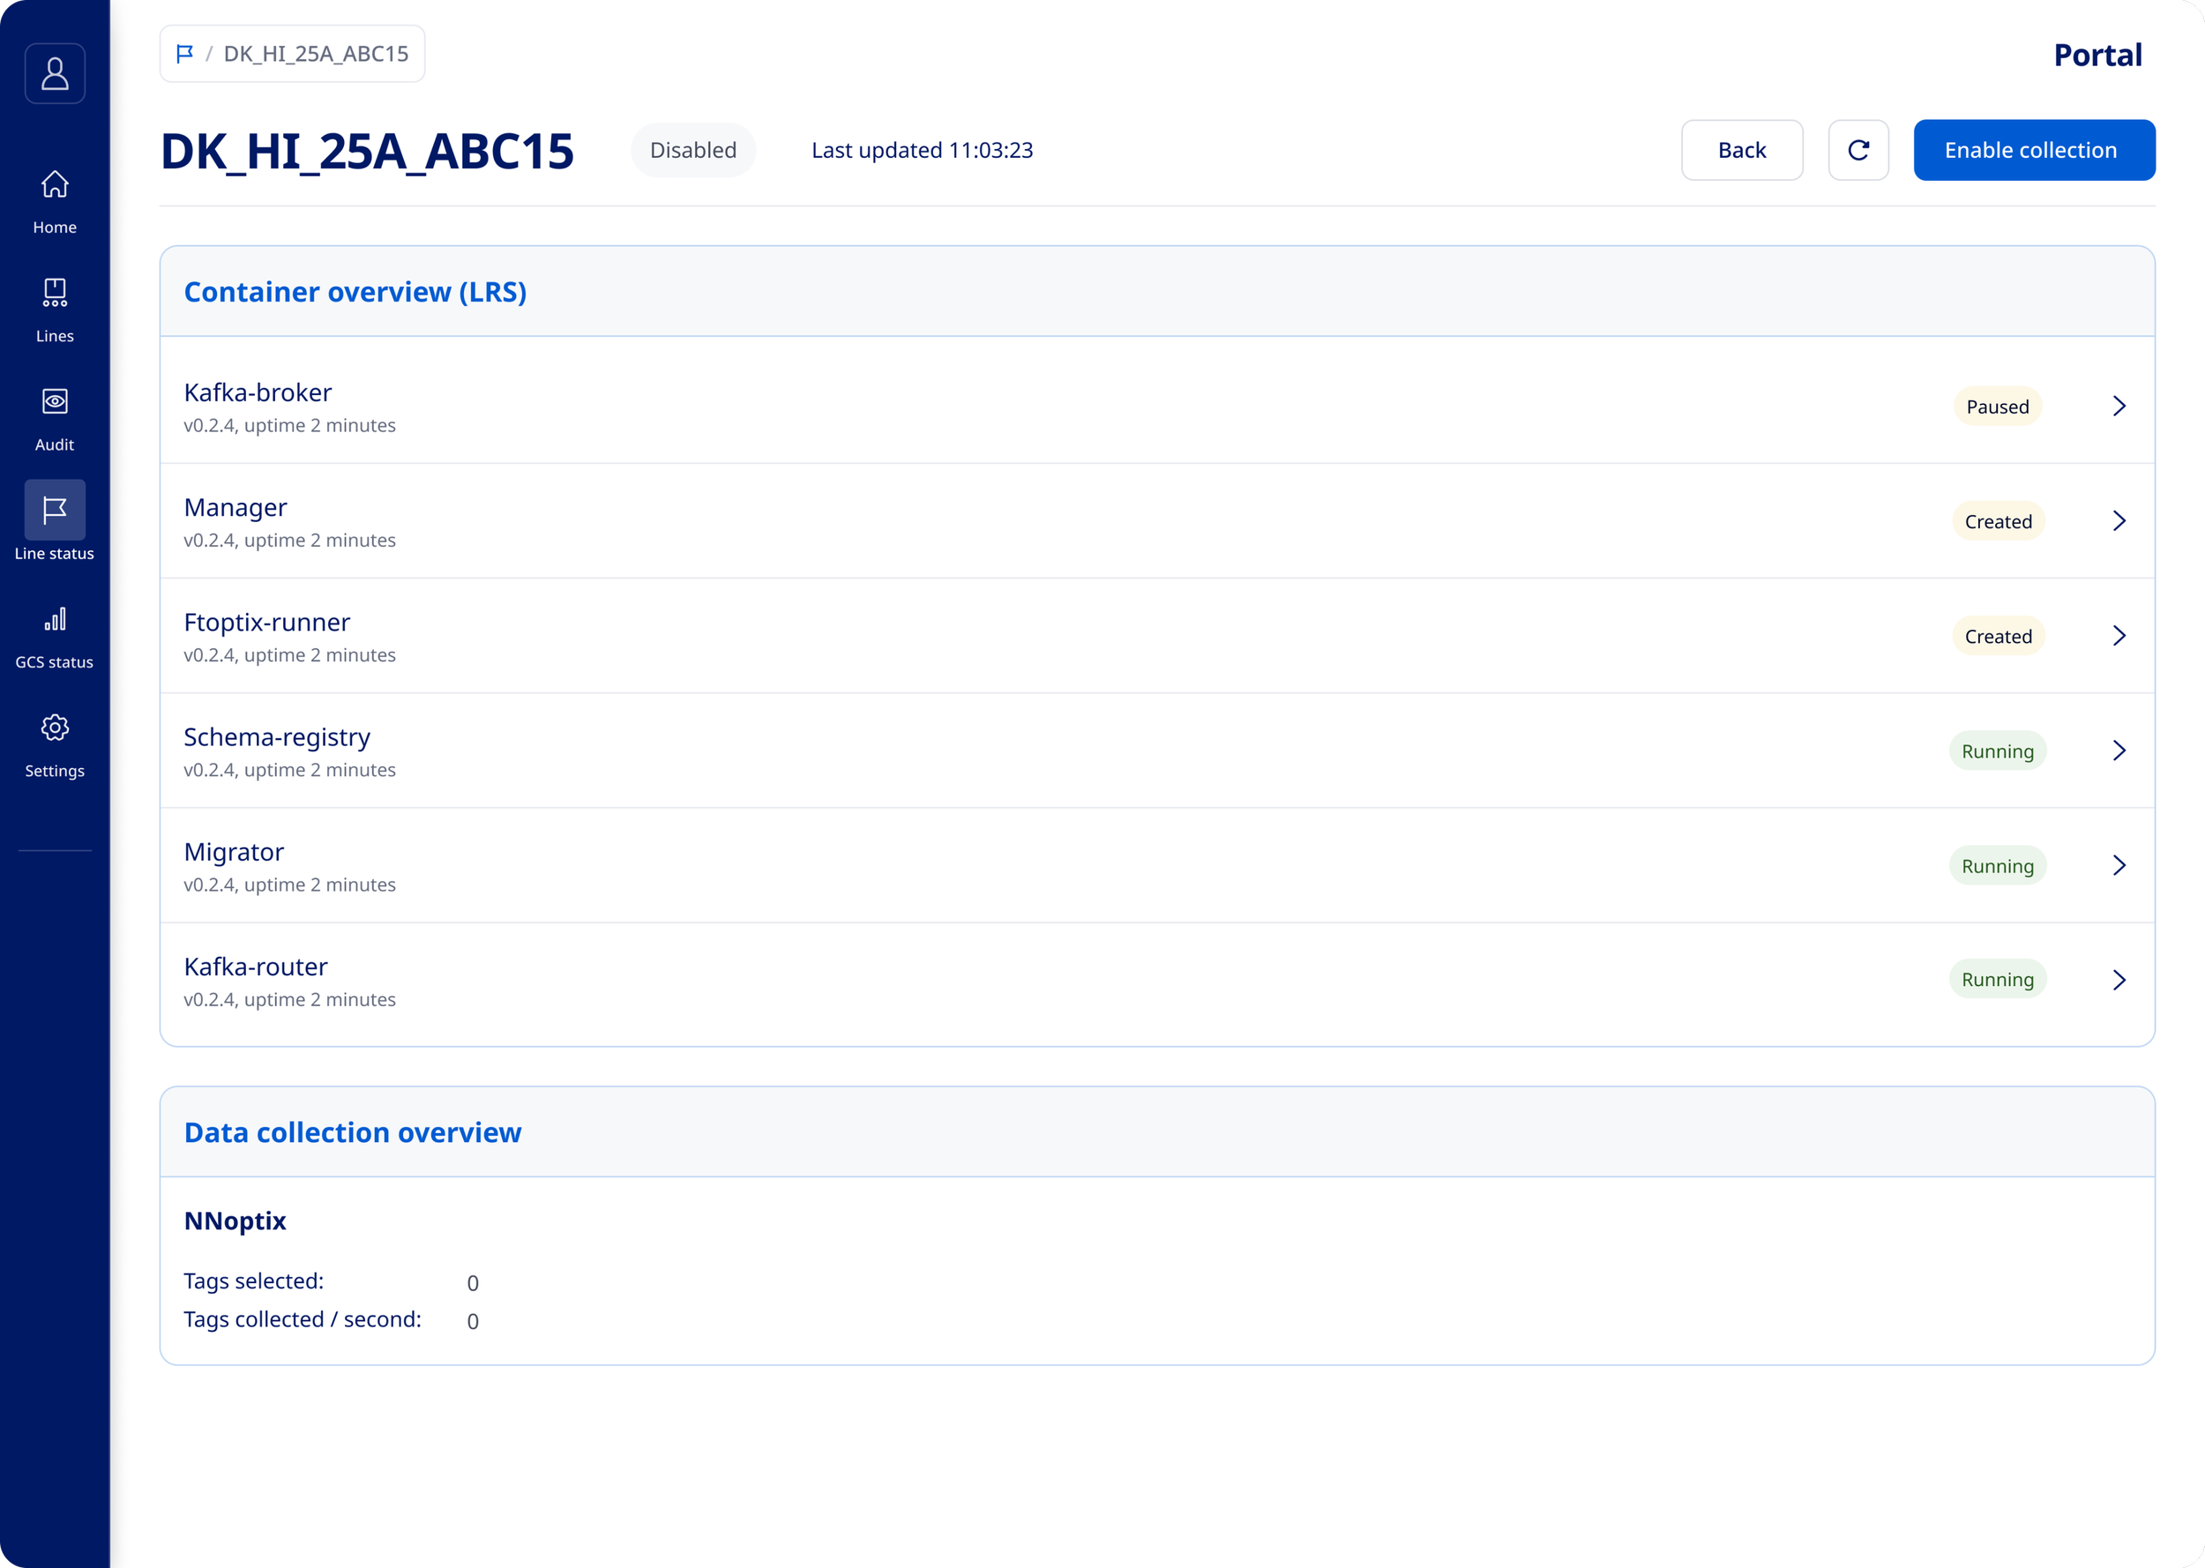Click the NNoptix heading

[x=235, y=1221]
